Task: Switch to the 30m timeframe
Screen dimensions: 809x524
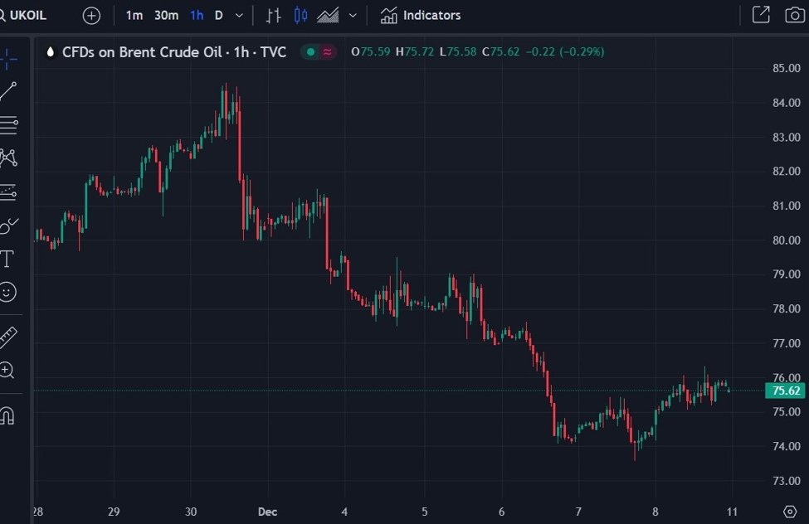Action: click(166, 15)
